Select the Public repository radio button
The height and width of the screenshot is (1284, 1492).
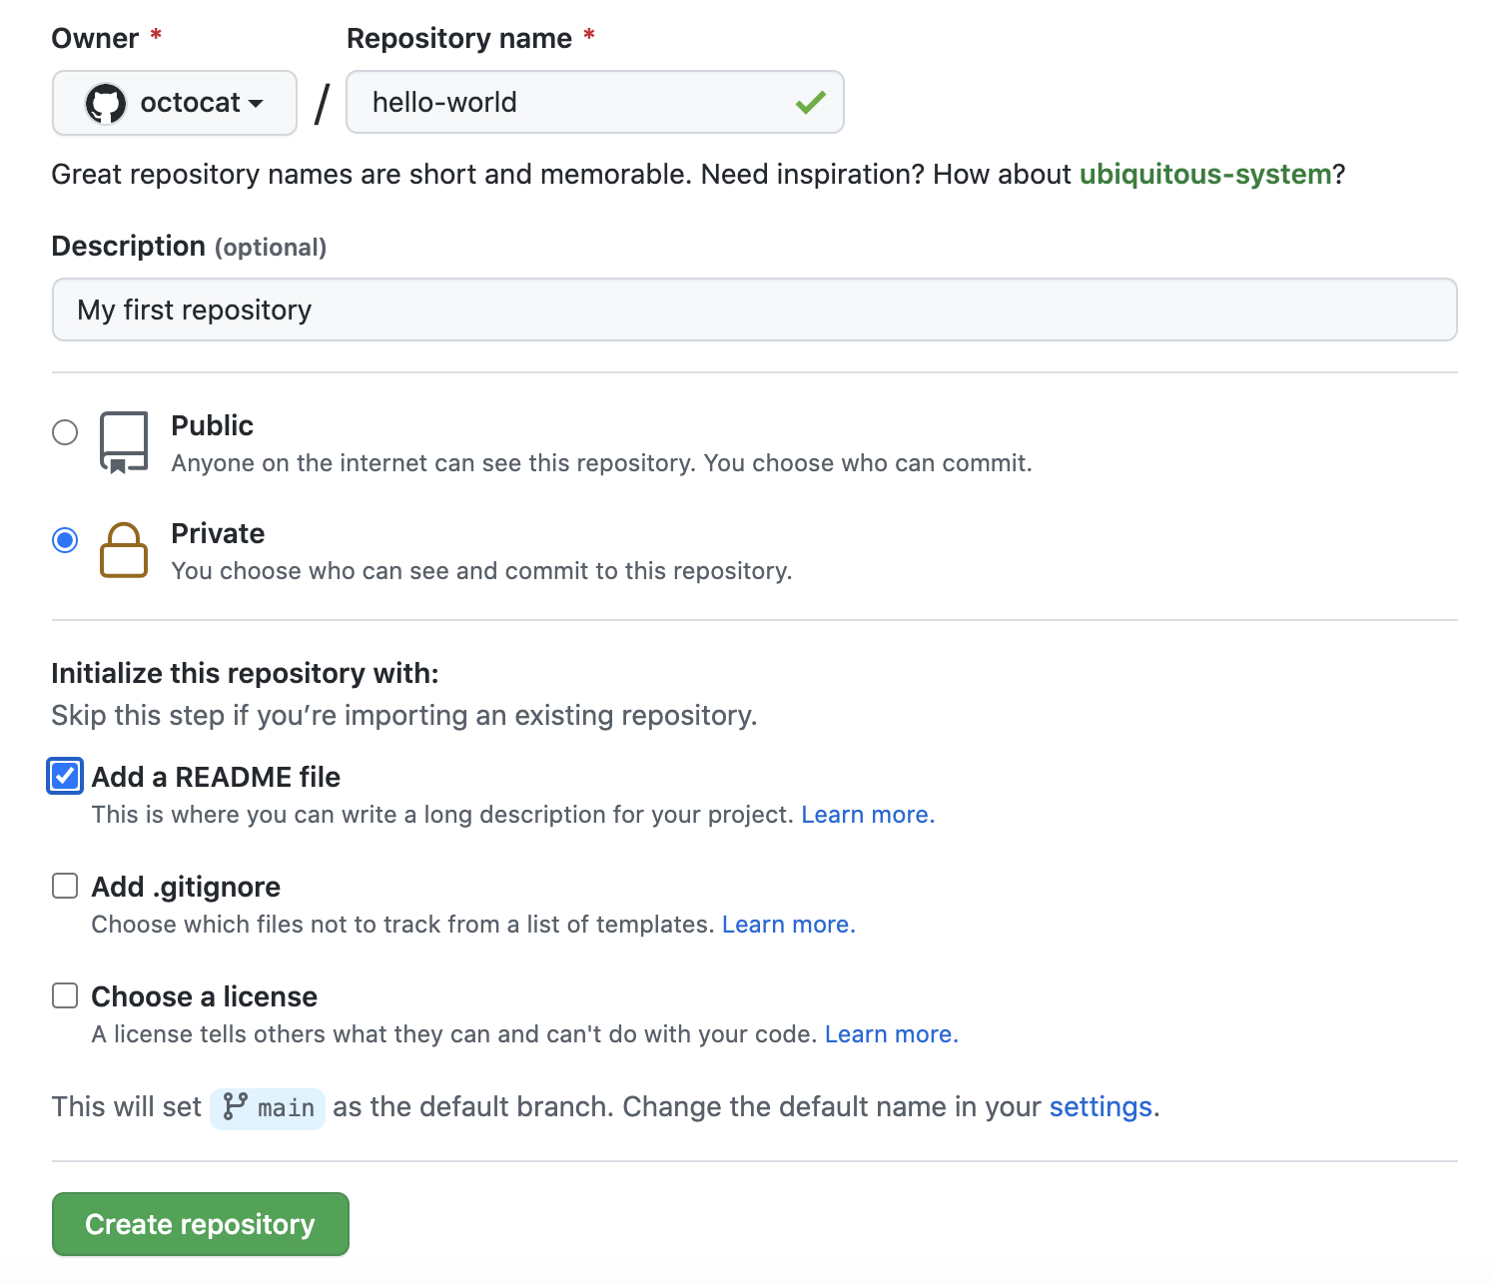[65, 432]
